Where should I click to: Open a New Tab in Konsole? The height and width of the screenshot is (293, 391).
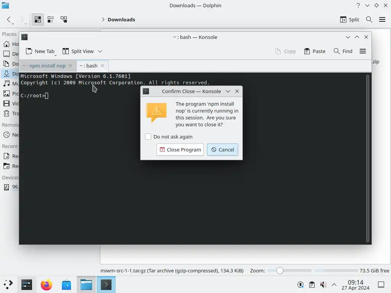tap(40, 51)
